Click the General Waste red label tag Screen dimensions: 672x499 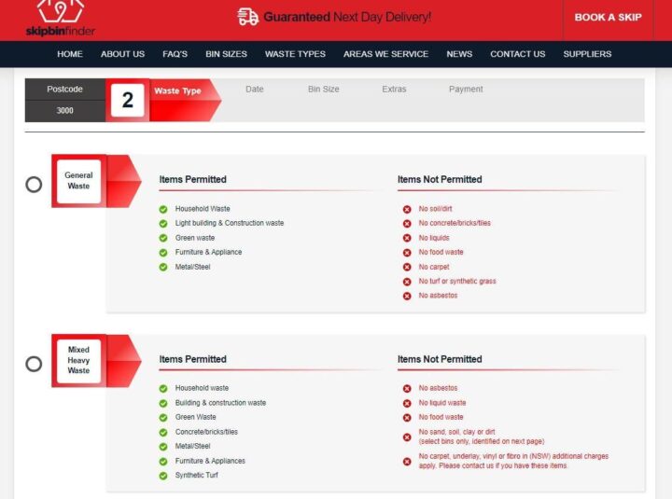click(79, 181)
